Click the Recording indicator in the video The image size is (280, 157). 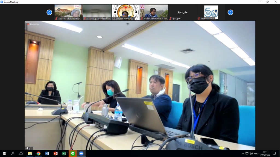click(33, 24)
